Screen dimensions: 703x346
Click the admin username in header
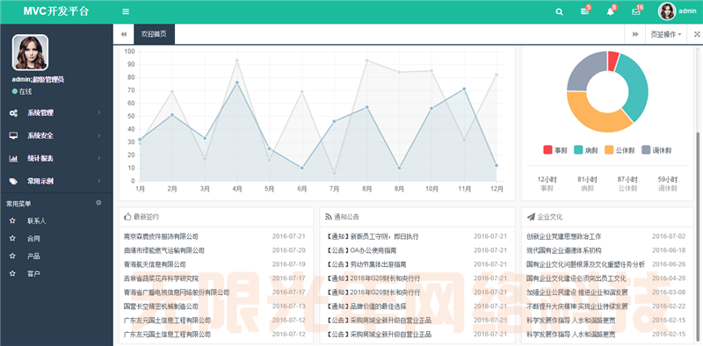687,11
